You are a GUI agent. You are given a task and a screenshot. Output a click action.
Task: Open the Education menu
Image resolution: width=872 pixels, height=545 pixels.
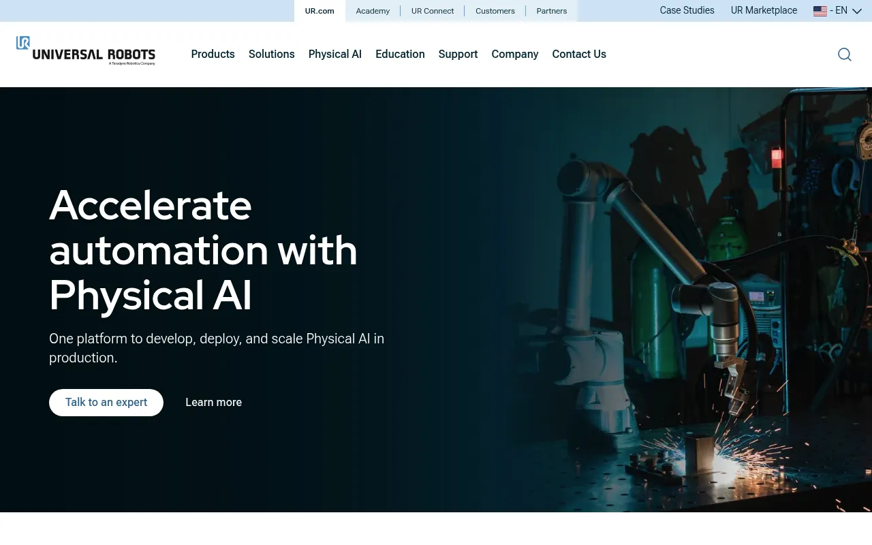400,54
